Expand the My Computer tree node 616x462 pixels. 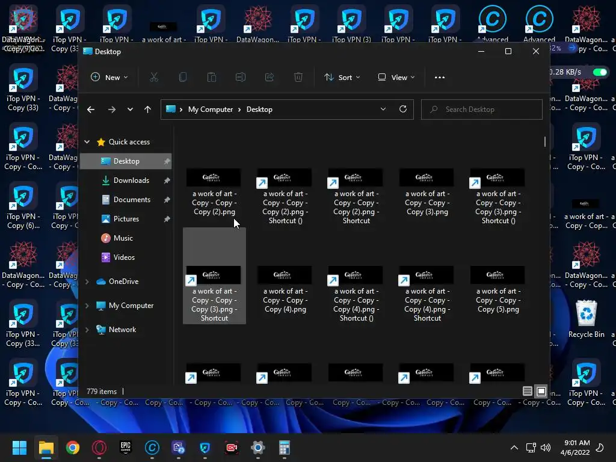pyautogui.click(x=87, y=305)
